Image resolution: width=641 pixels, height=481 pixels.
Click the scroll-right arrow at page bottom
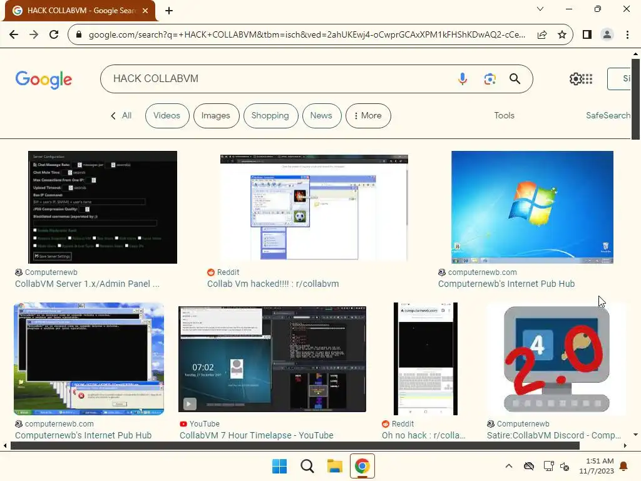click(x=625, y=446)
